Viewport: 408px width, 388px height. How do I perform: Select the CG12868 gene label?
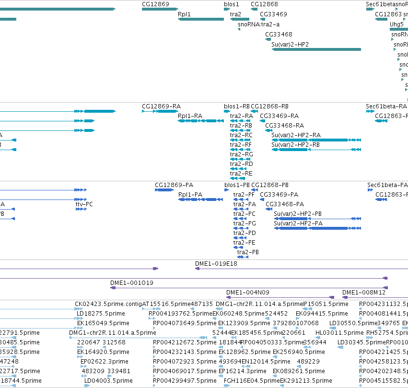(x=264, y=4)
